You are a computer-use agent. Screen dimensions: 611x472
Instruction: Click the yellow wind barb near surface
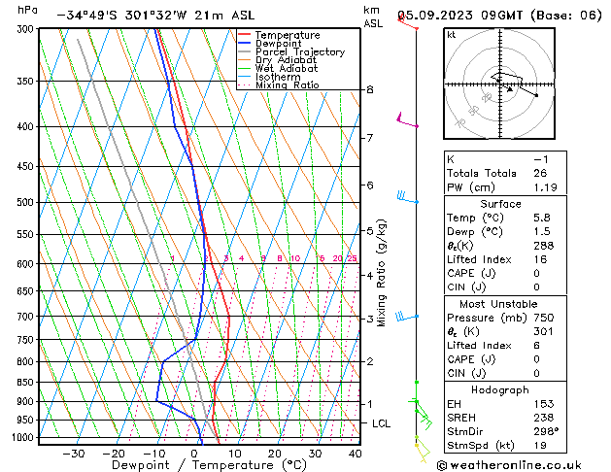click(x=423, y=452)
